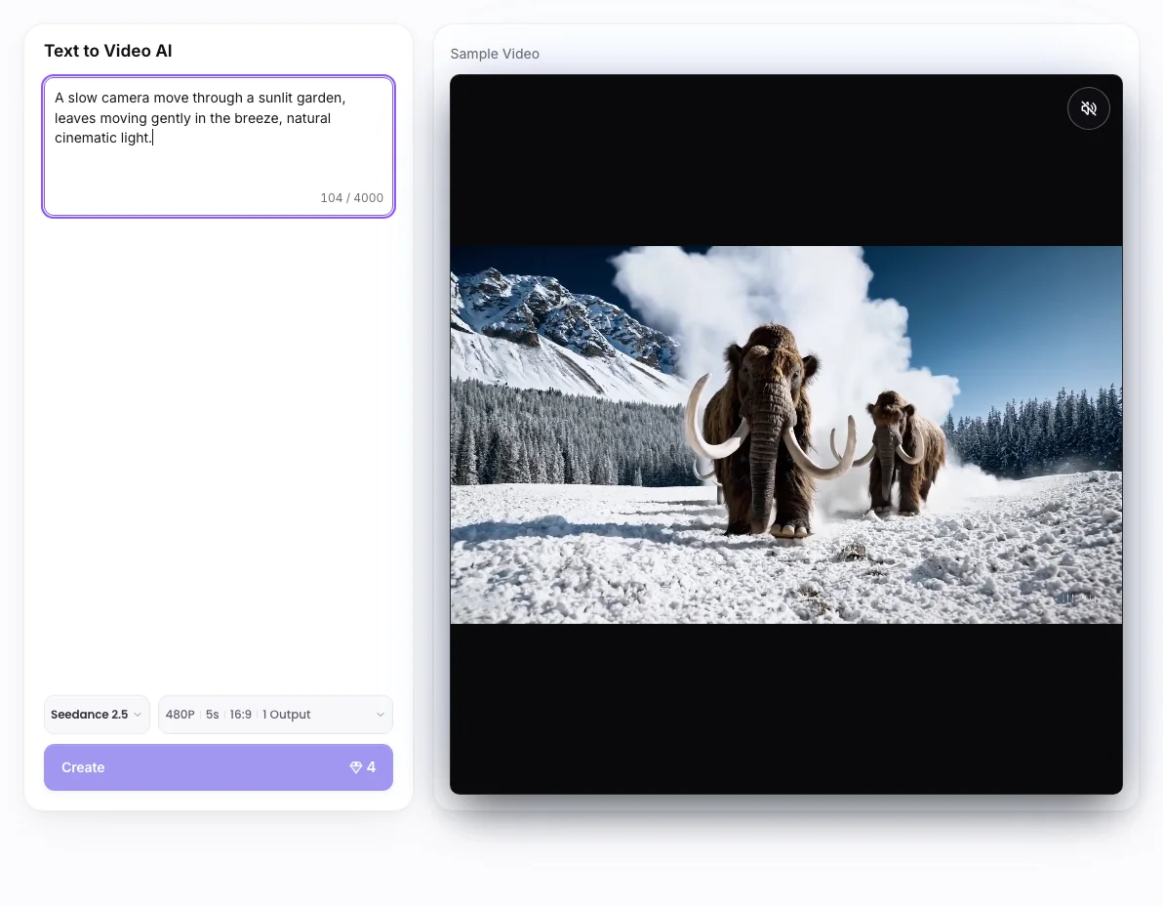Click the Text to Video AI heading
The height and width of the screenshot is (906, 1163).
(108, 51)
